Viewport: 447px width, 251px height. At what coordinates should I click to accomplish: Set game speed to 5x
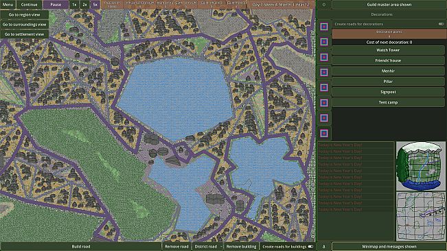[95, 5]
